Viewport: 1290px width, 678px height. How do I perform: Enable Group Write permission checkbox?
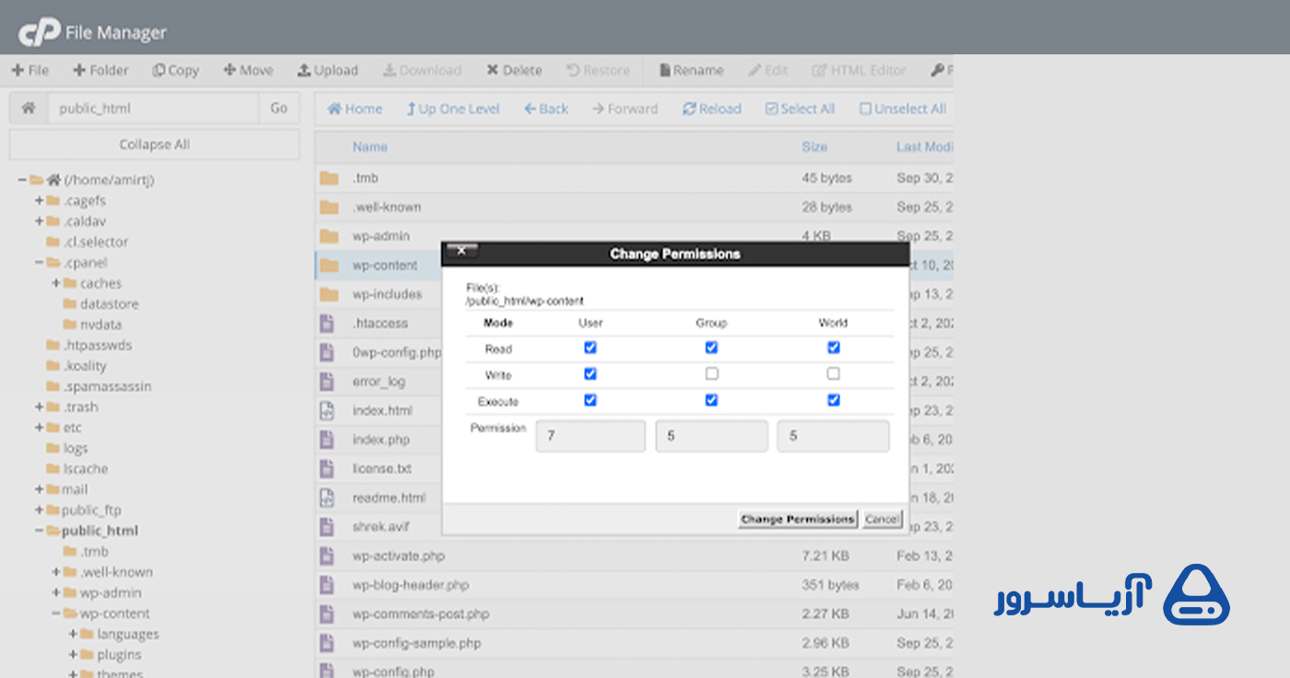[x=711, y=374]
